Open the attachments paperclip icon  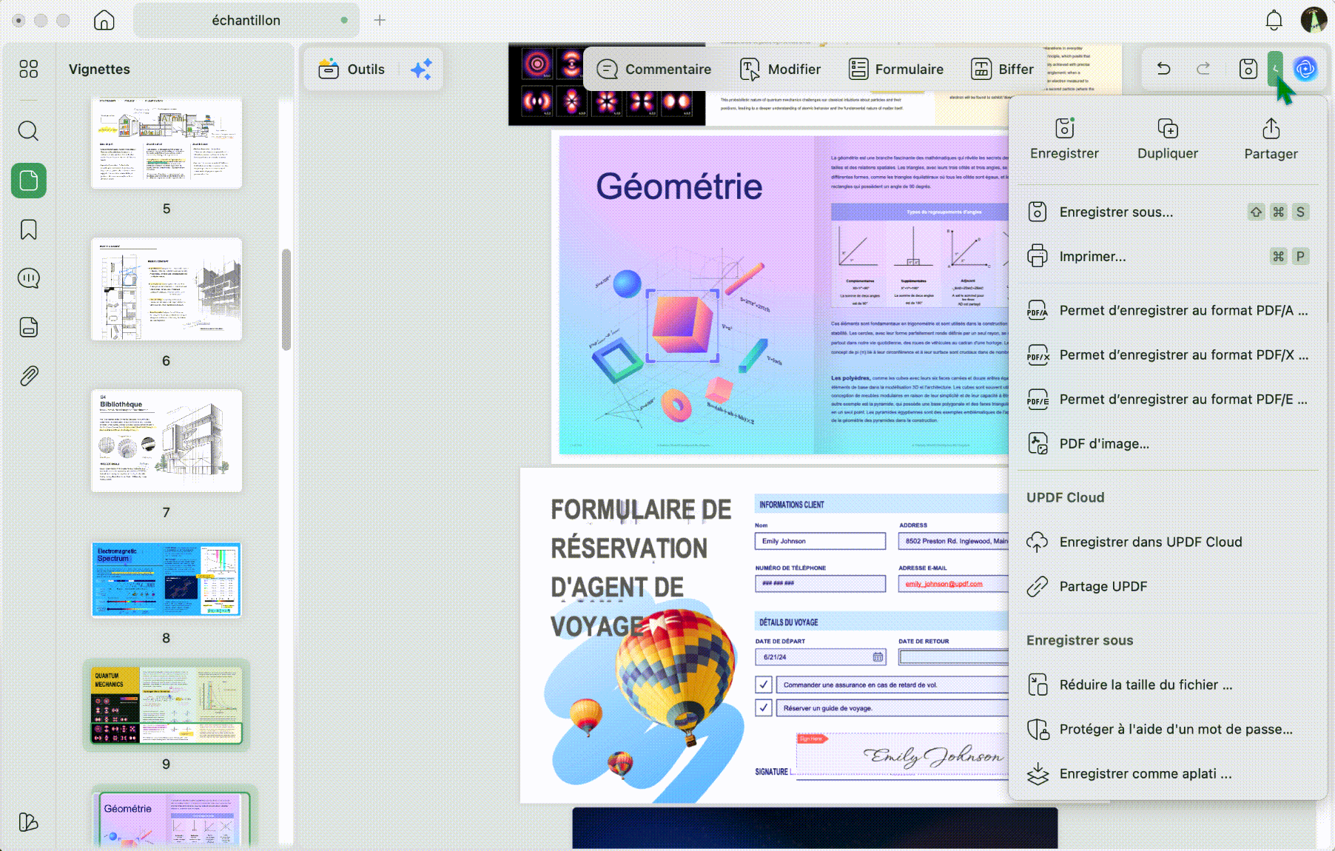29,376
